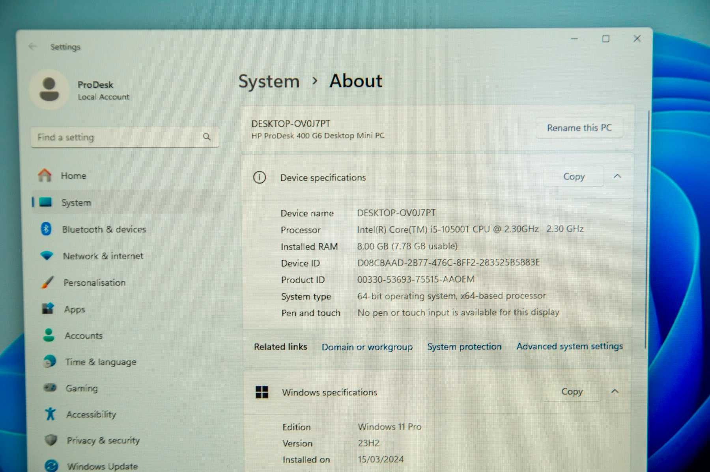Click Rename this PC button
Screen dimensions: 710x472
(579, 128)
